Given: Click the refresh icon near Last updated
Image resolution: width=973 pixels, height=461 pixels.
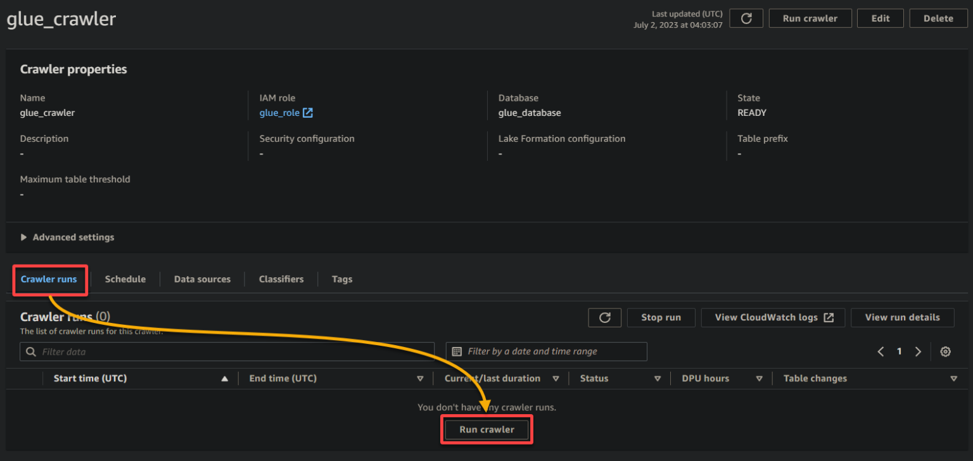Looking at the screenshot, I should point(746,18).
